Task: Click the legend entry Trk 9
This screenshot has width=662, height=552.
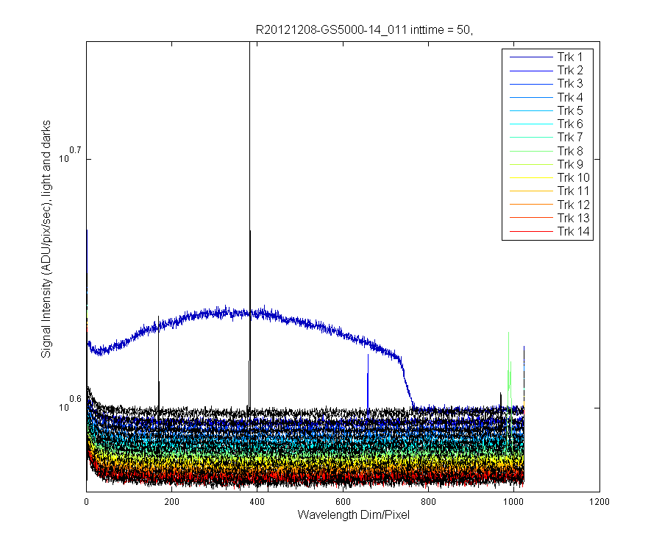Action: click(569, 164)
